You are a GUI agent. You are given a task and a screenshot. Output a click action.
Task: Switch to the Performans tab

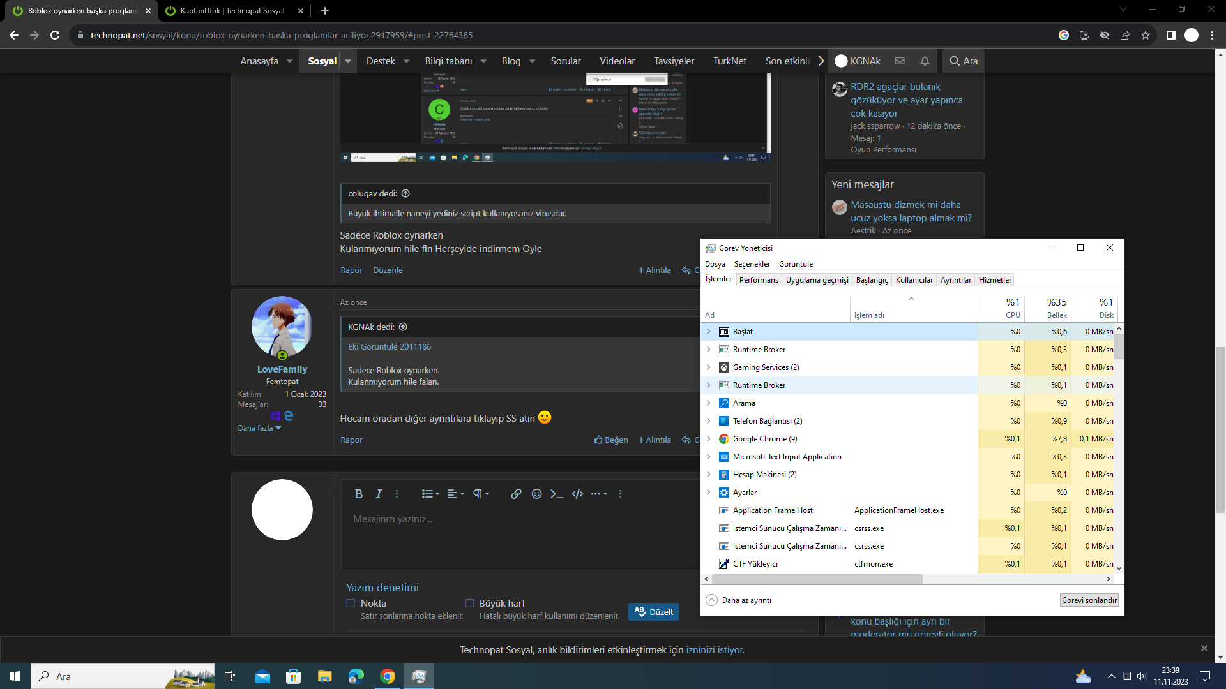[x=759, y=280]
